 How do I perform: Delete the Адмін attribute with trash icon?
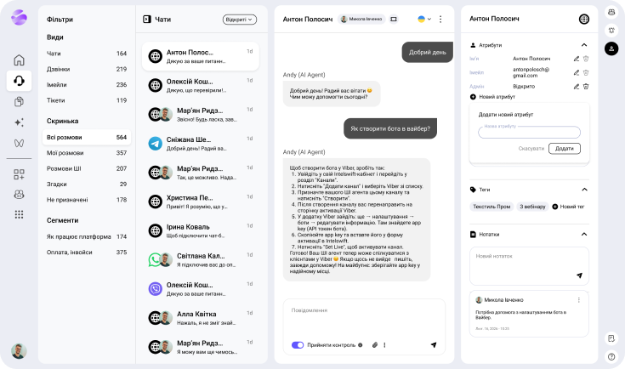(x=586, y=86)
